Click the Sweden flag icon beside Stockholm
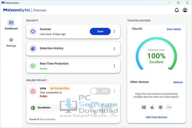Image resolution: width=192 pixels, height=128 pixels. click(33, 108)
